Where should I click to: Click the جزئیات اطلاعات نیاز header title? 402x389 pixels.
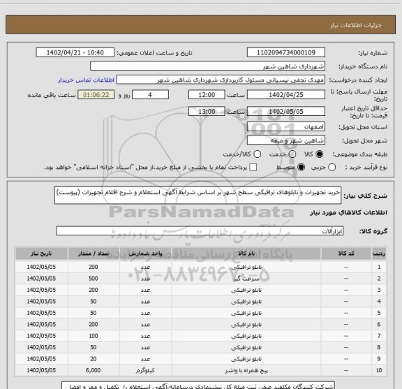(x=356, y=25)
